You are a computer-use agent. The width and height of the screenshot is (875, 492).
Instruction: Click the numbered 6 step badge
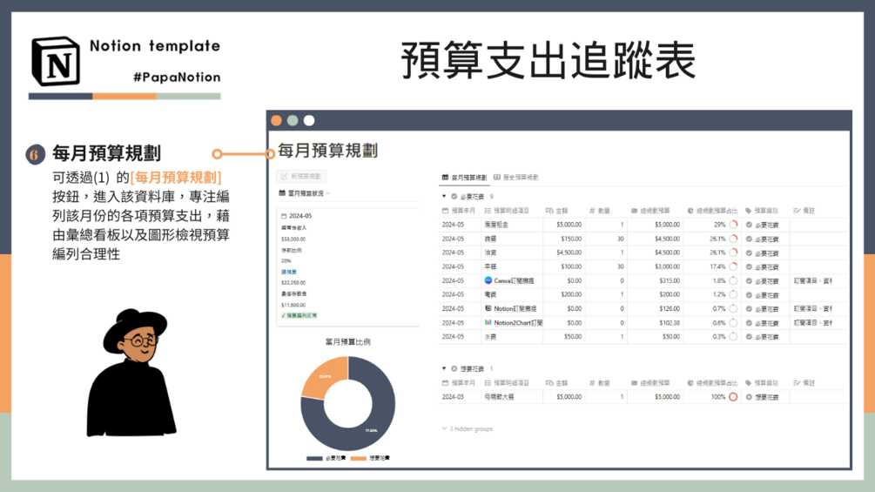pos(35,154)
